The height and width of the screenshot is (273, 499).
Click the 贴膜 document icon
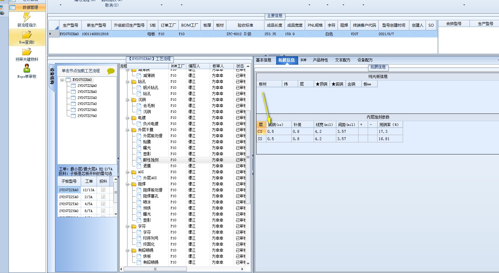[139, 142]
